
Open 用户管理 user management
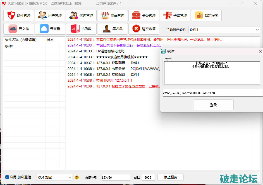tap(50, 16)
